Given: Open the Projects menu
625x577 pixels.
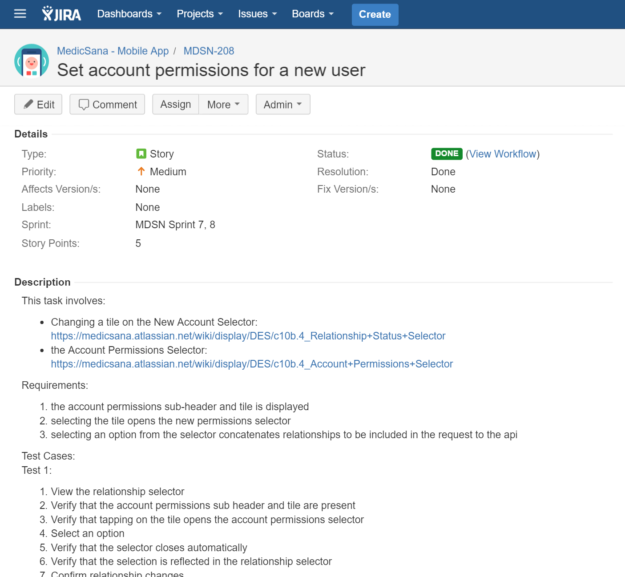Looking at the screenshot, I should coord(200,14).
